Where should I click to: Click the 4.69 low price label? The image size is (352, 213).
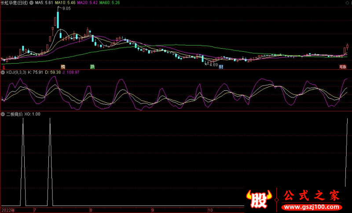click(x=213, y=65)
